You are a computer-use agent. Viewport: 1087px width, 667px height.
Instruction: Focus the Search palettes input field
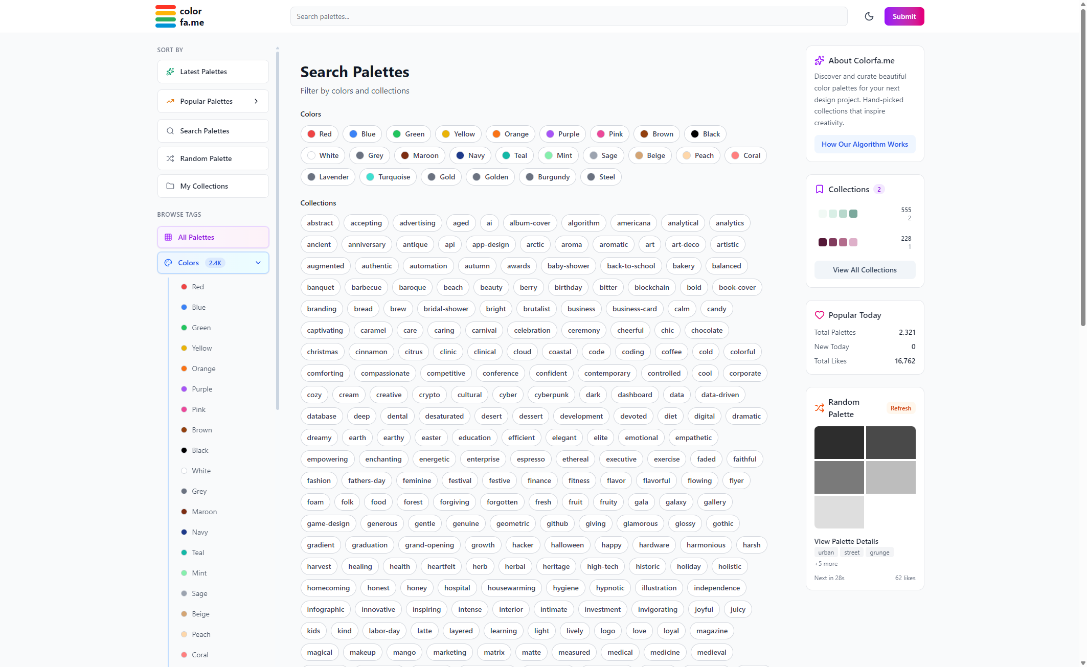[x=568, y=16]
